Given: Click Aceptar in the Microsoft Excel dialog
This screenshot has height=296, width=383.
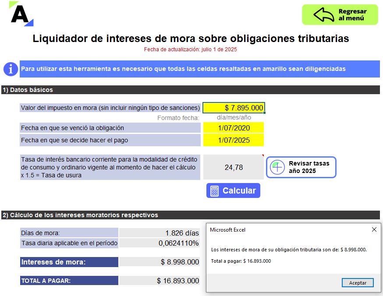Looking at the screenshot, I should [x=358, y=283].
